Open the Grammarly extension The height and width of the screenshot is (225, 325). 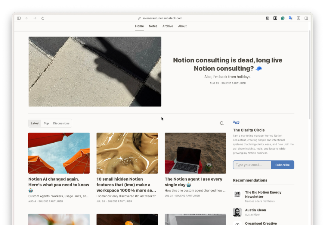tap(283, 18)
